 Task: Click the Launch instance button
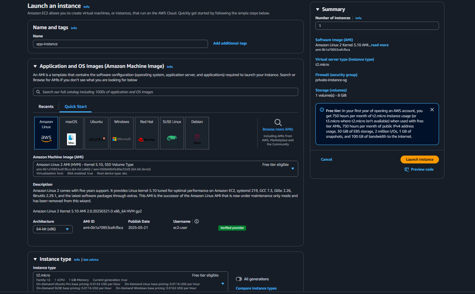click(x=419, y=159)
